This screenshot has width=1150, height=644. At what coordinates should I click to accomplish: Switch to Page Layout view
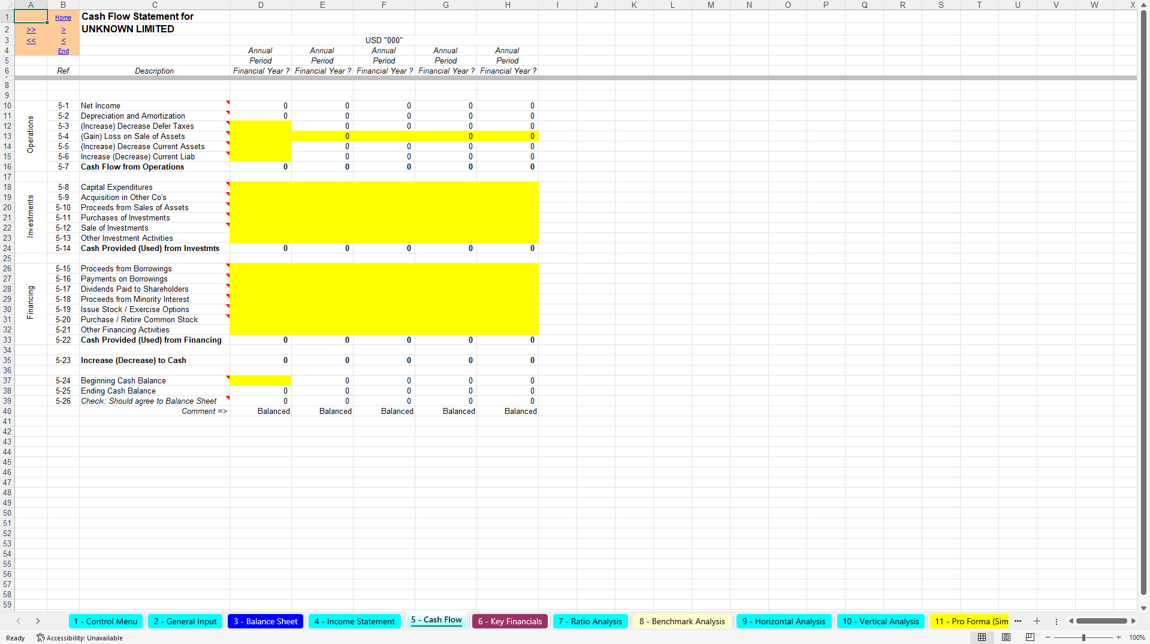click(x=1006, y=637)
